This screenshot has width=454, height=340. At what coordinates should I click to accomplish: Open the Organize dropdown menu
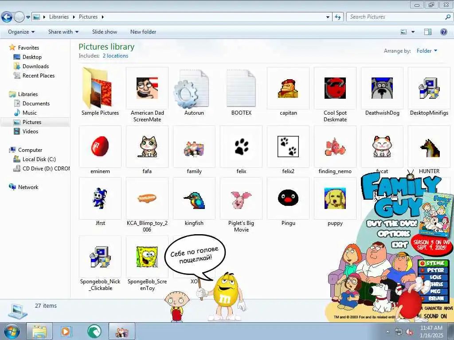(21, 32)
